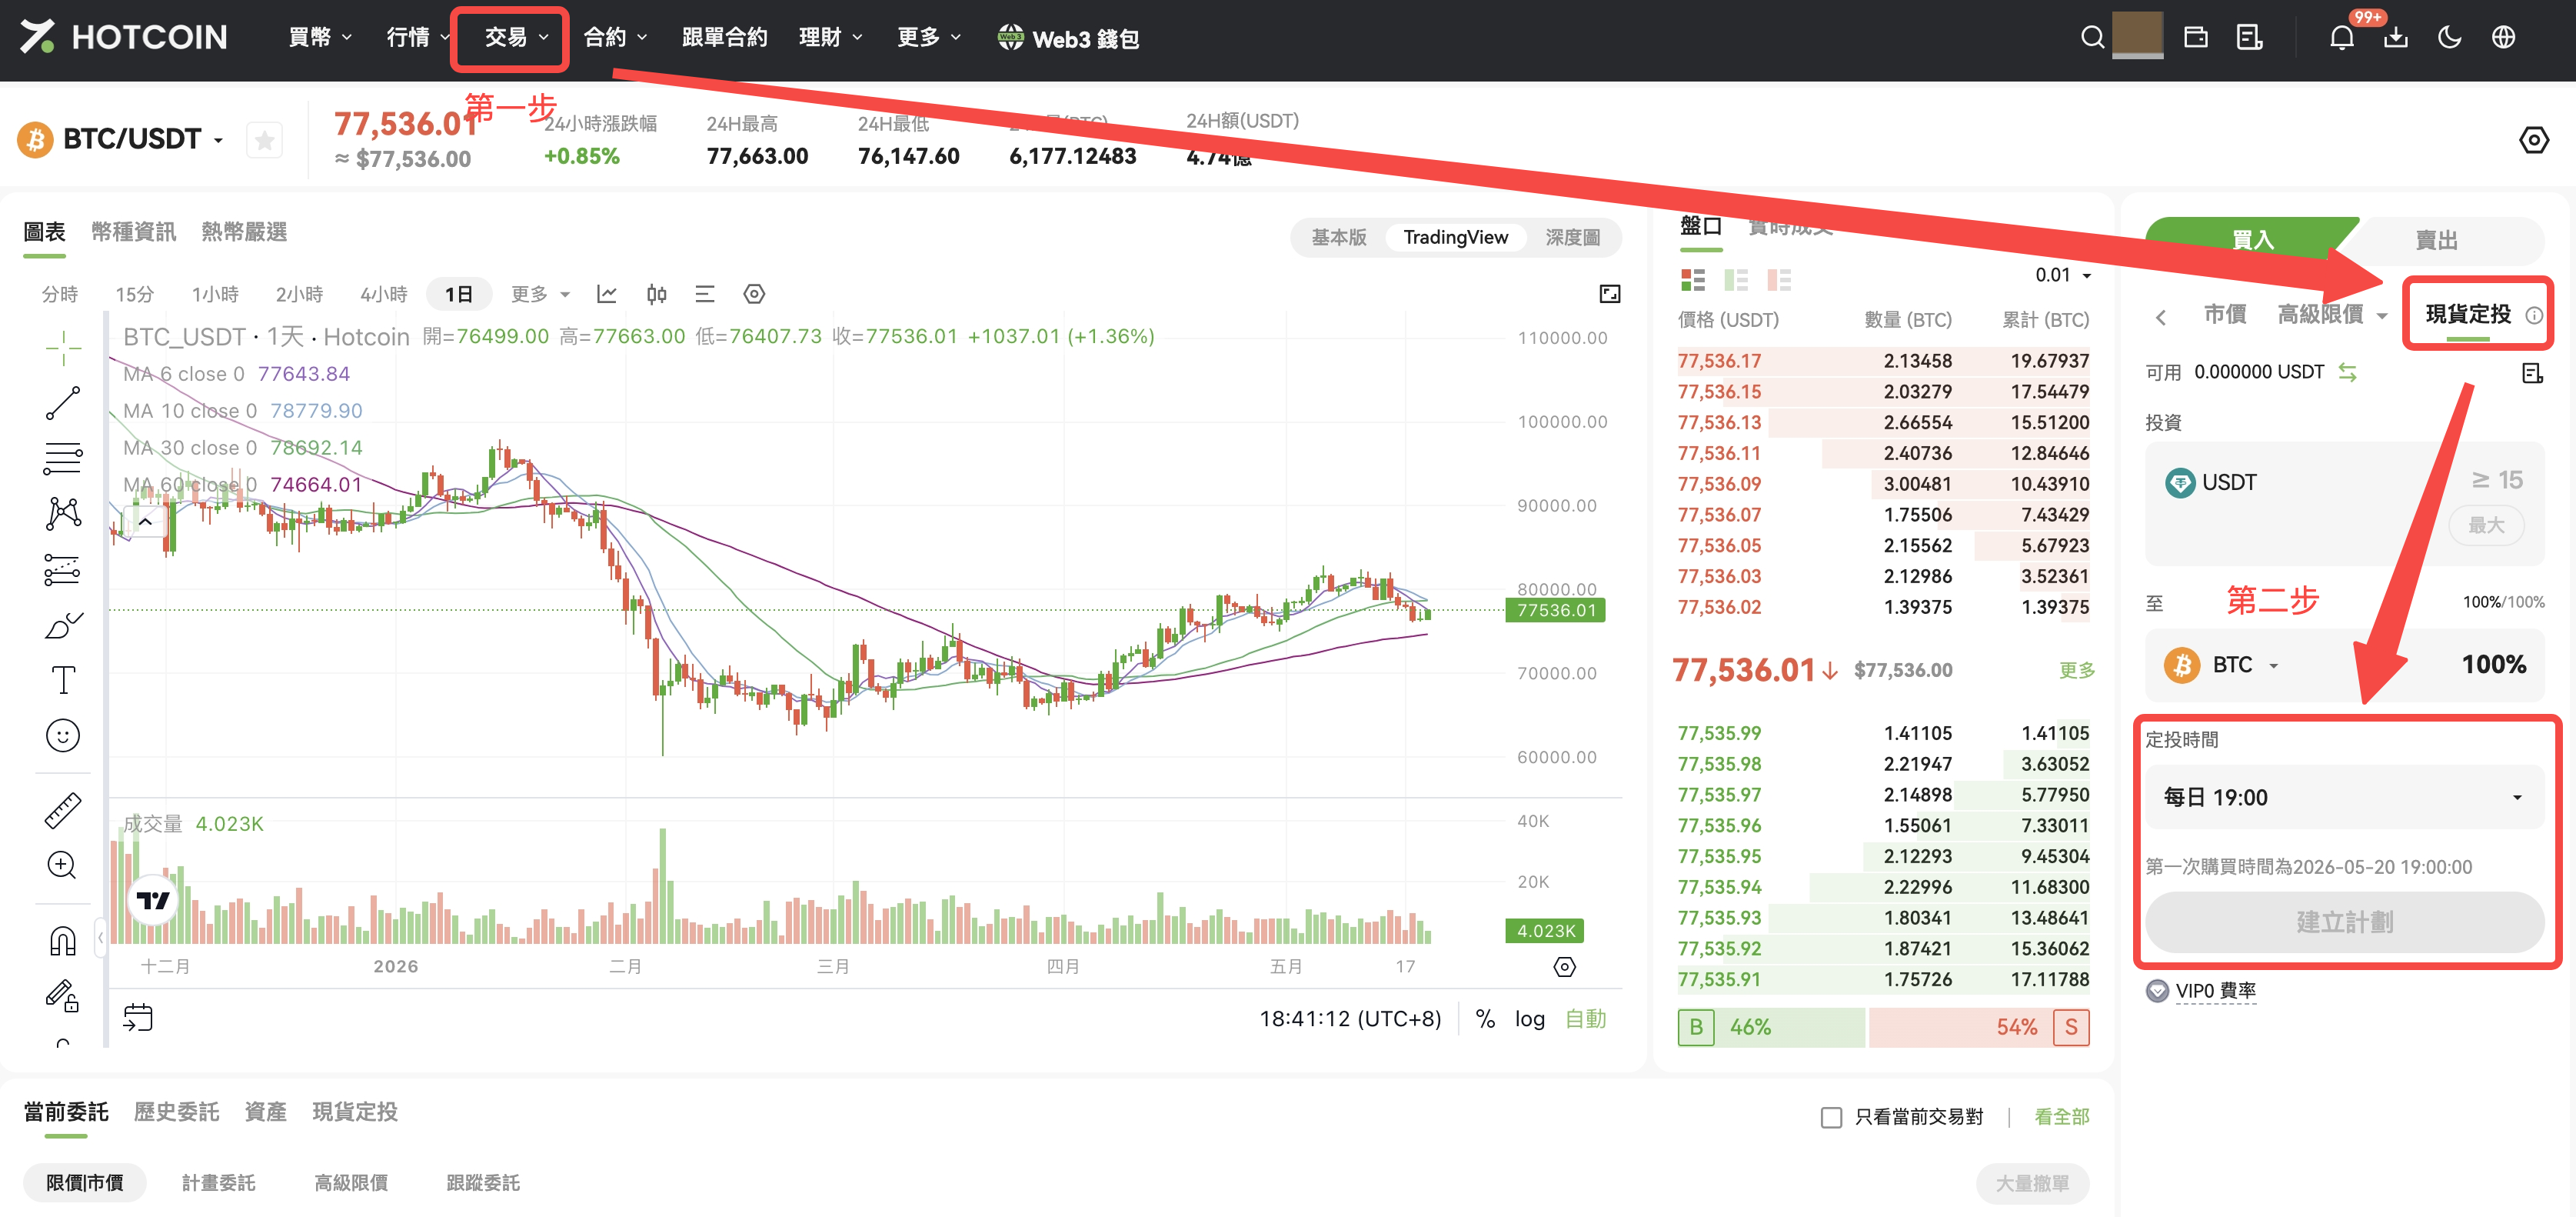2576x1217 pixels.
Task: Toggle log scale on chart
Action: tap(1529, 1019)
